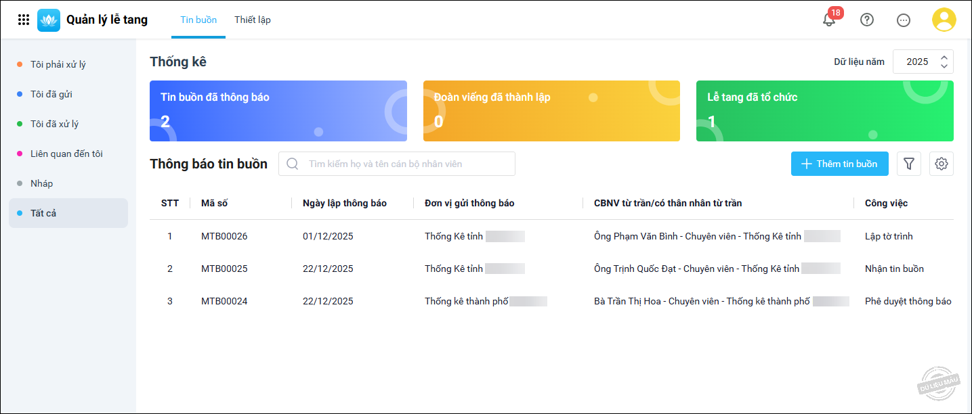This screenshot has width=972, height=414.
Task: Open the Tin buồn đã thông báo card
Action: tap(278, 111)
